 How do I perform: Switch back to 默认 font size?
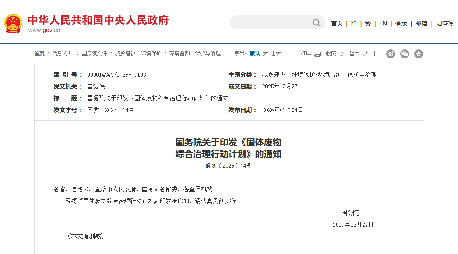(254, 53)
